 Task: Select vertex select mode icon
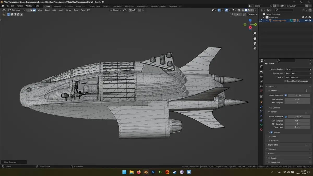click(28, 10)
